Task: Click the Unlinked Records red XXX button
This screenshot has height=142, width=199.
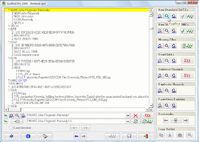Action: (x=187, y=76)
